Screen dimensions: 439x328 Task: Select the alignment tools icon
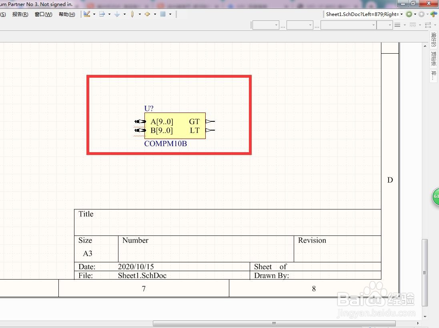coord(102,14)
